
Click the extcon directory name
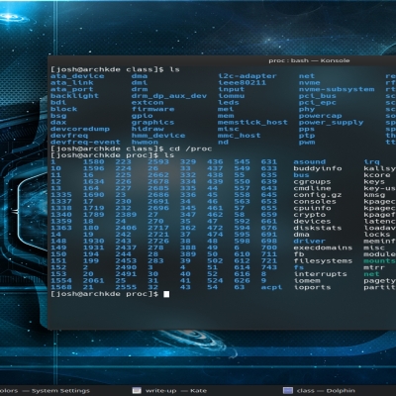148,103
